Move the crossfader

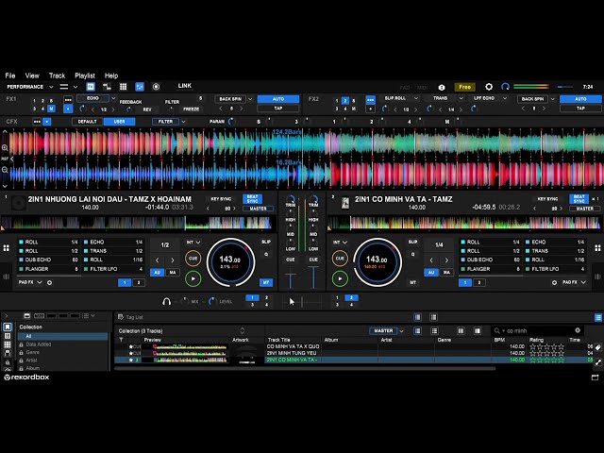[x=302, y=302]
